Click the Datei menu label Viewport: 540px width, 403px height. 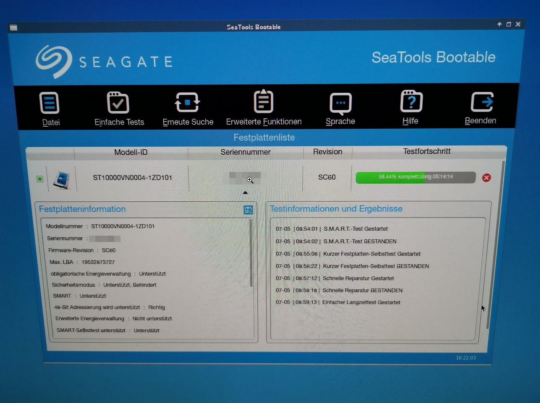pyautogui.click(x=51, y=122)
